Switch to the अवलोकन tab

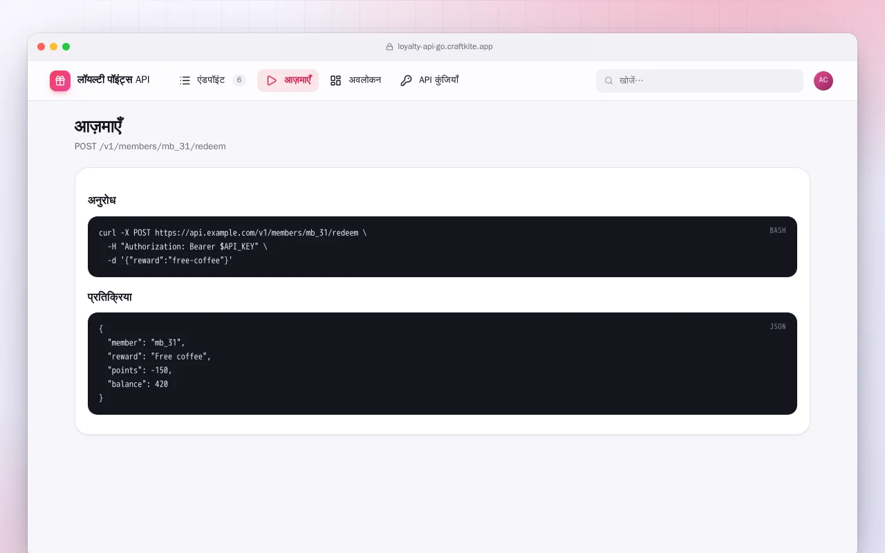pos(355,80)
